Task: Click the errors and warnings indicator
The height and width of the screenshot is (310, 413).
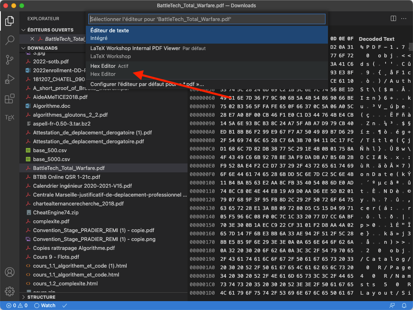Action: click(x=16, y=306)
